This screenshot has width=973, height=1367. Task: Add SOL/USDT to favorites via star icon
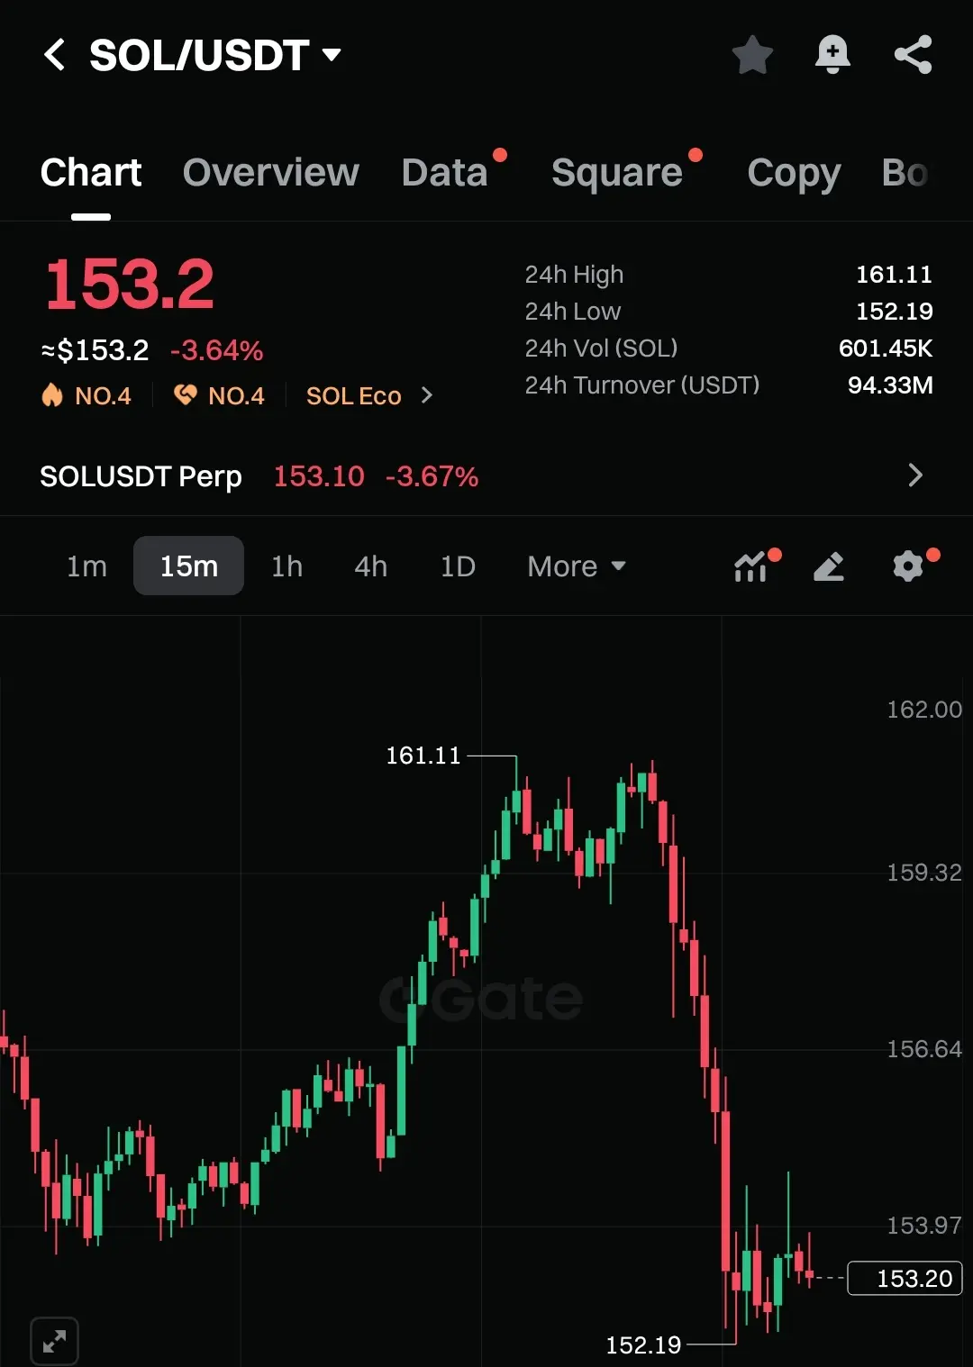[752, 55]
